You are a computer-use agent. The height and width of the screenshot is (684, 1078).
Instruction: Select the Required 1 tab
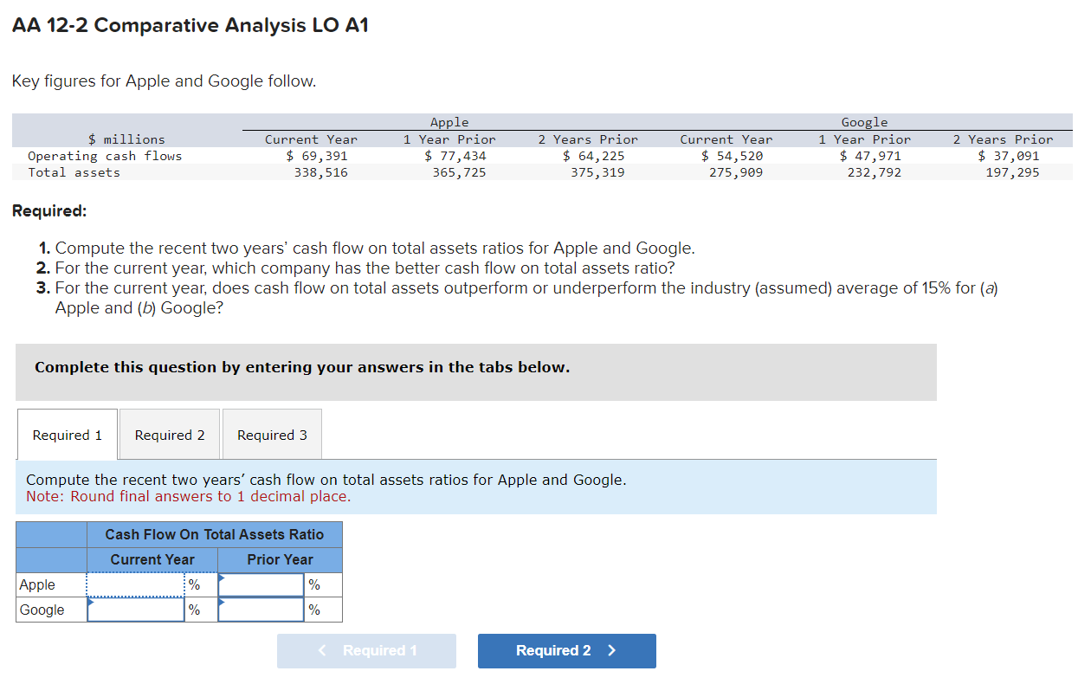pyautogui.click(x=67, y=434)
